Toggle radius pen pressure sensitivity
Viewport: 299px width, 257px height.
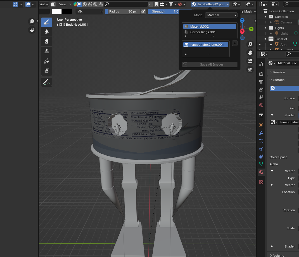tap(143, 11)
